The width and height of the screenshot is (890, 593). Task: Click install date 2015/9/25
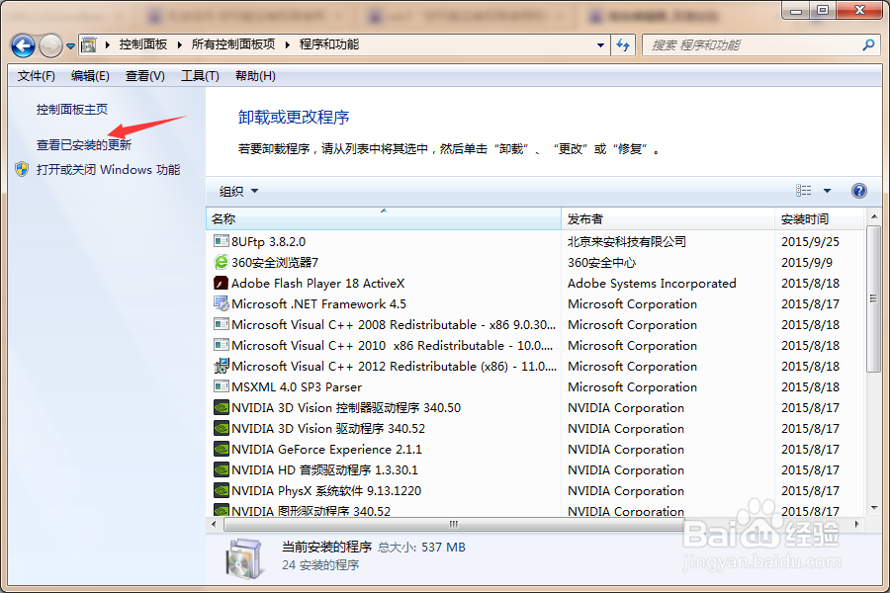pos(810,242)
